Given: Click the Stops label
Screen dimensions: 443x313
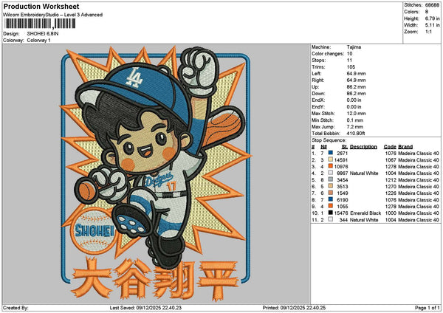Looking at the screenshot, I should (319, 61).
